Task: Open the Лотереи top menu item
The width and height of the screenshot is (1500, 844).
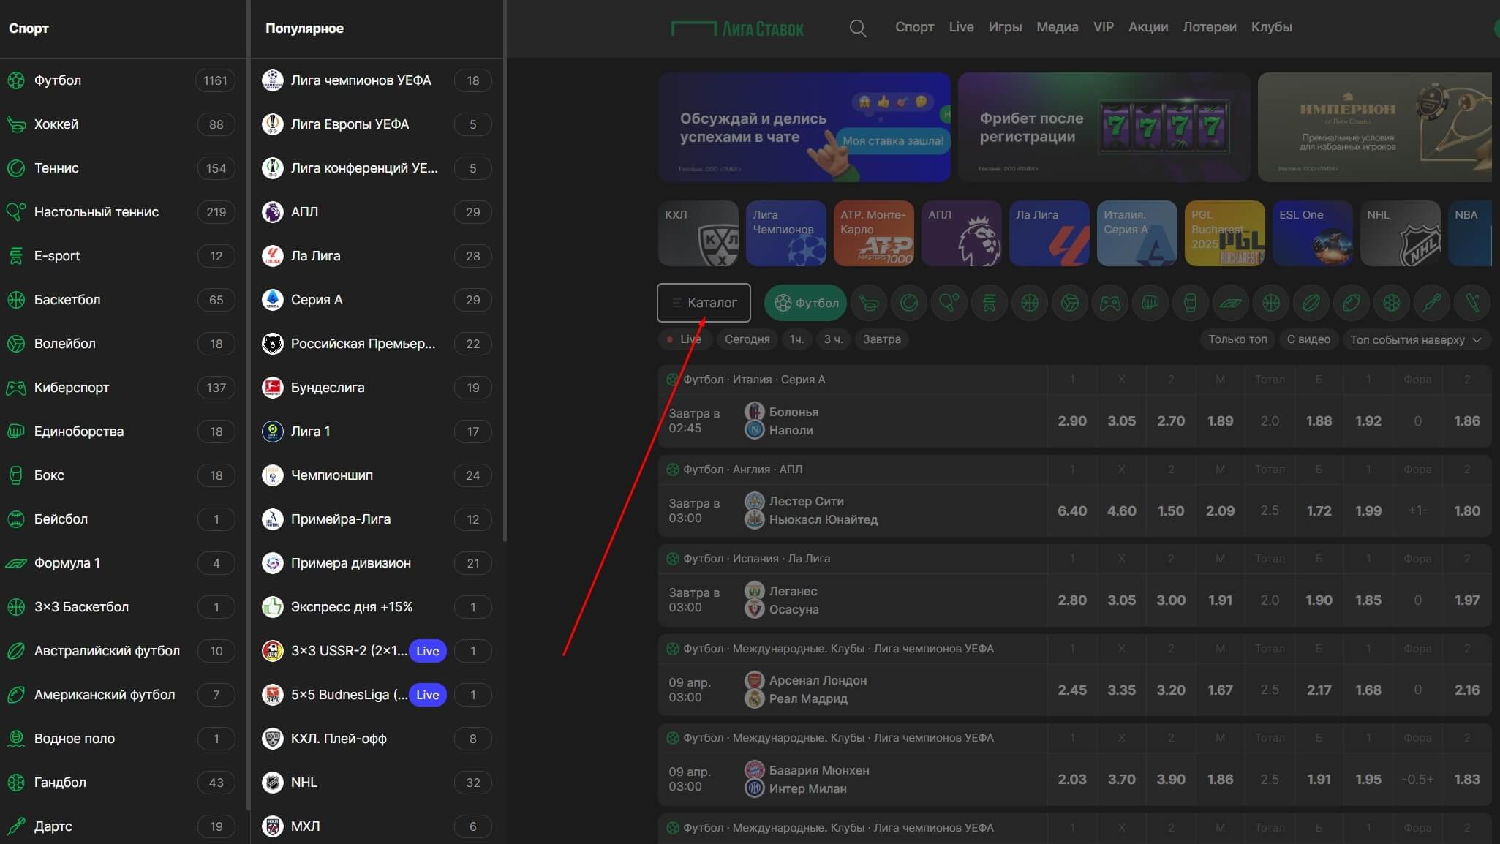Action: (1209, 27)
